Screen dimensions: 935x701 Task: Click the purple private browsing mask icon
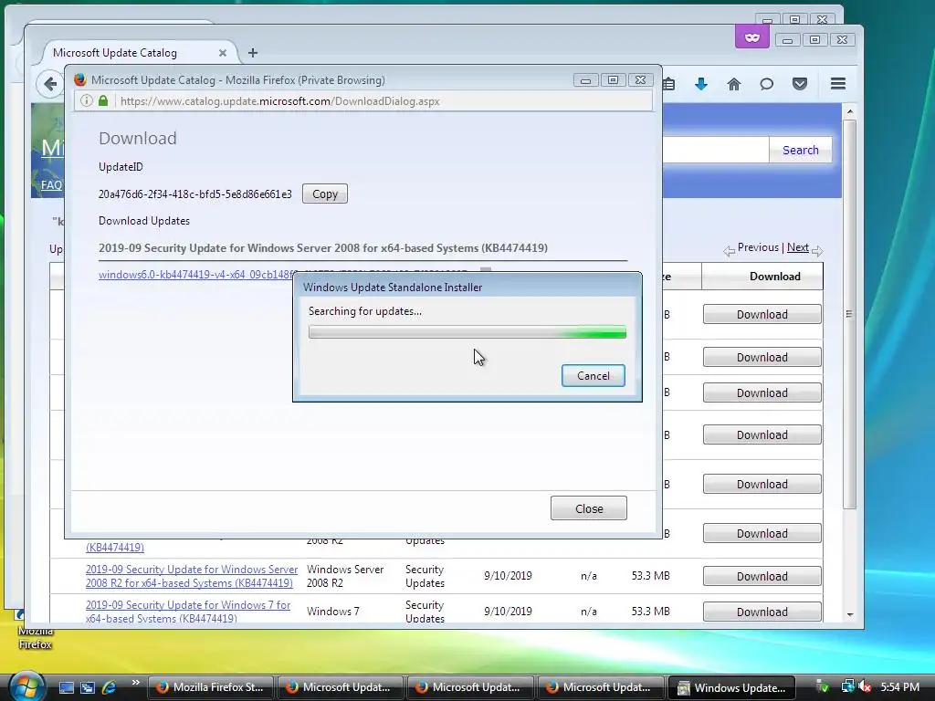tap(752, 37)
